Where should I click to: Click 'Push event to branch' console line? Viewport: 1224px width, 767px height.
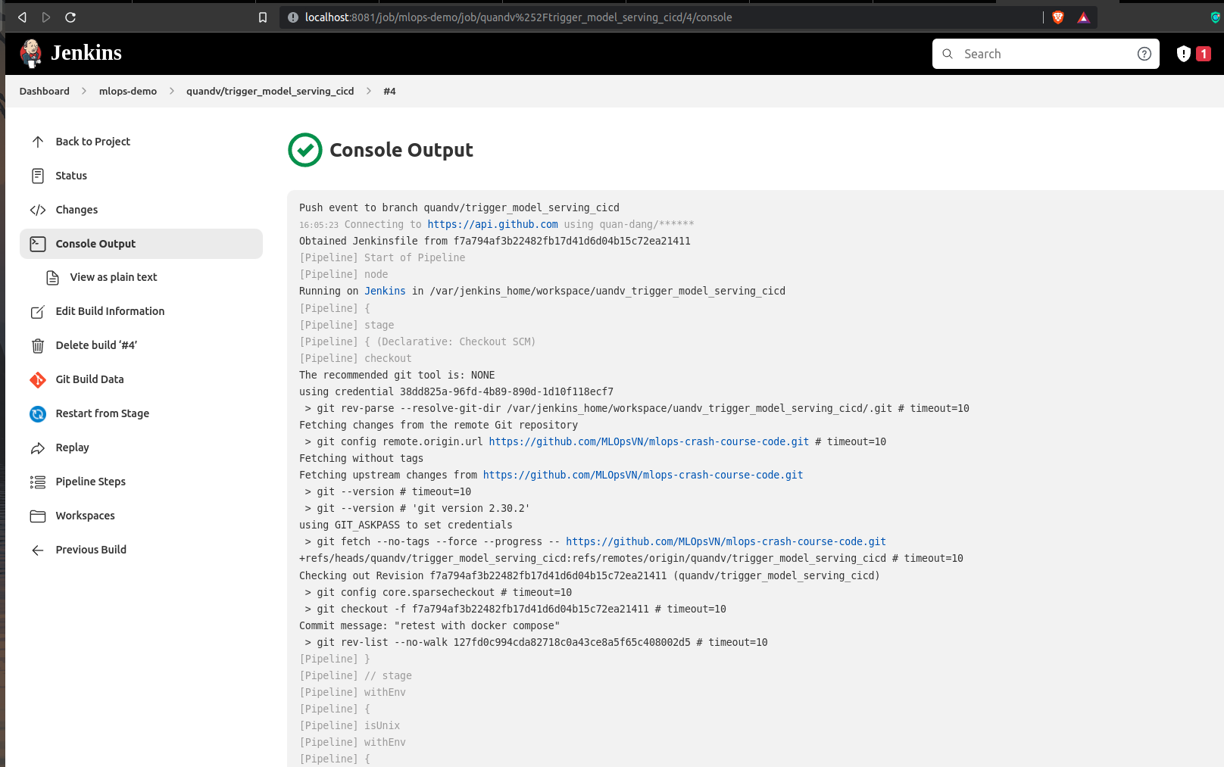(459, 207)
